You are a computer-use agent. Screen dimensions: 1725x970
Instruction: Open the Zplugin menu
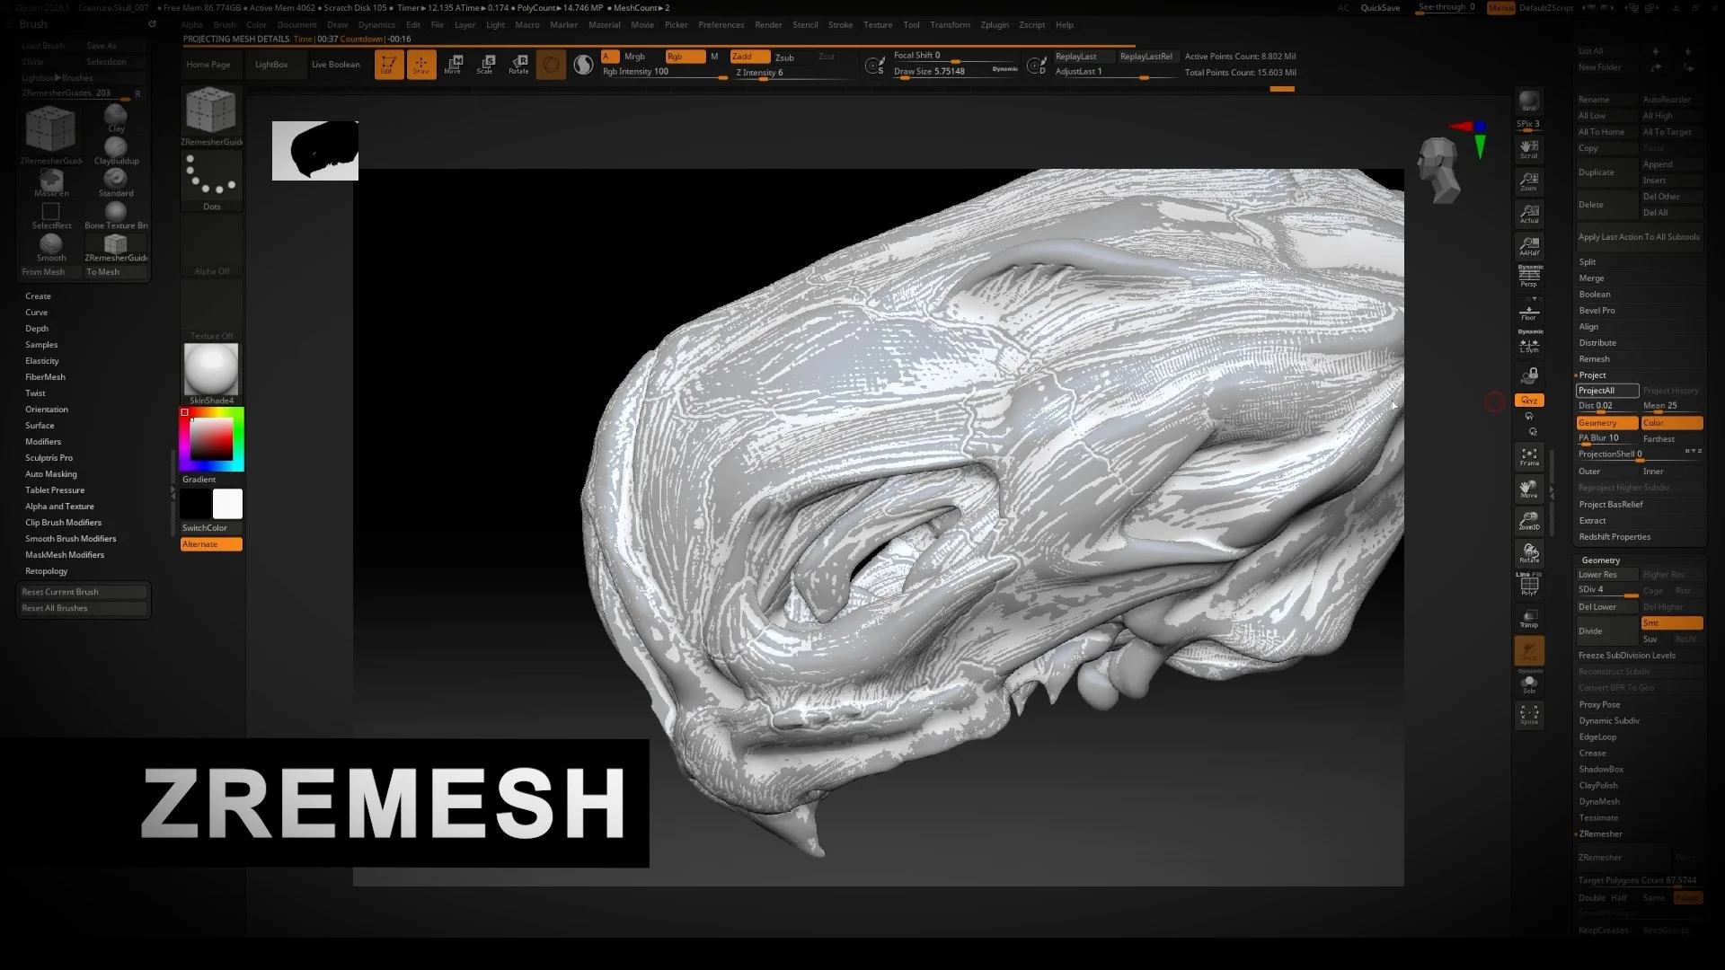point(995,24)
